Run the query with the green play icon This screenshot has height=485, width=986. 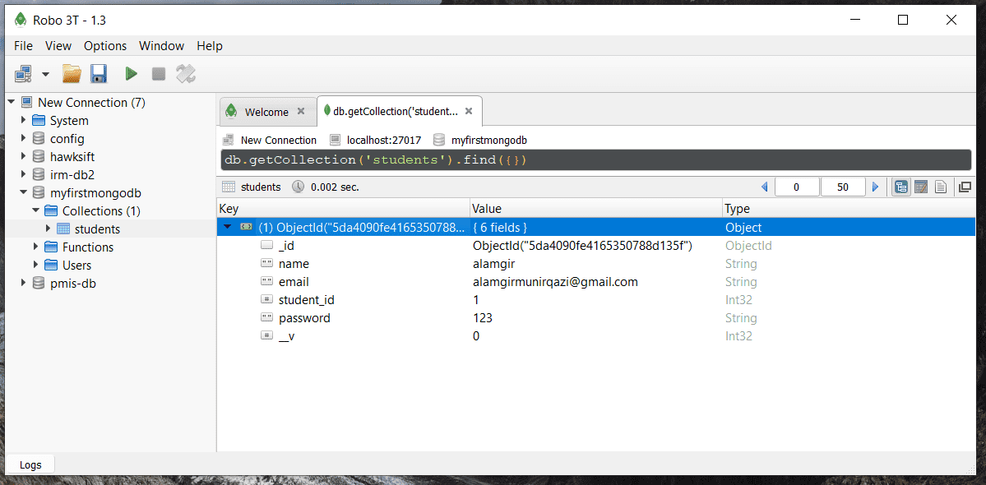pyautogui.click(x=131, y=74)
